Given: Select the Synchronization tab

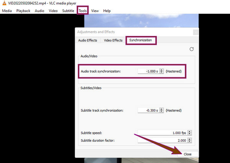Looking at the screenshot, I should coord(141,40).
